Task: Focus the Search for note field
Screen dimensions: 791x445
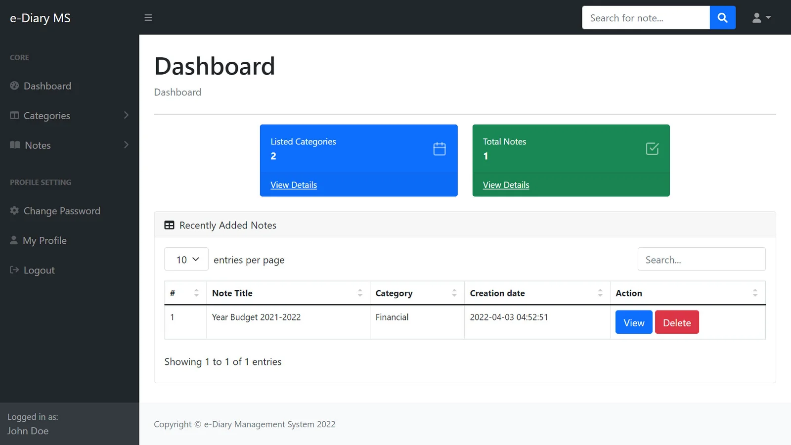Action: coord(646,18)
